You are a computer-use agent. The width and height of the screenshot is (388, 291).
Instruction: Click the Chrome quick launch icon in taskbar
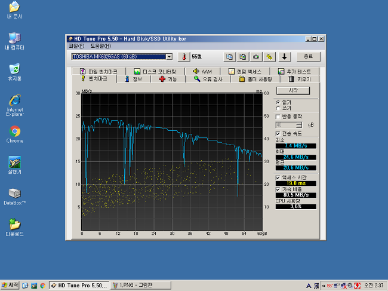pos(42,286)
